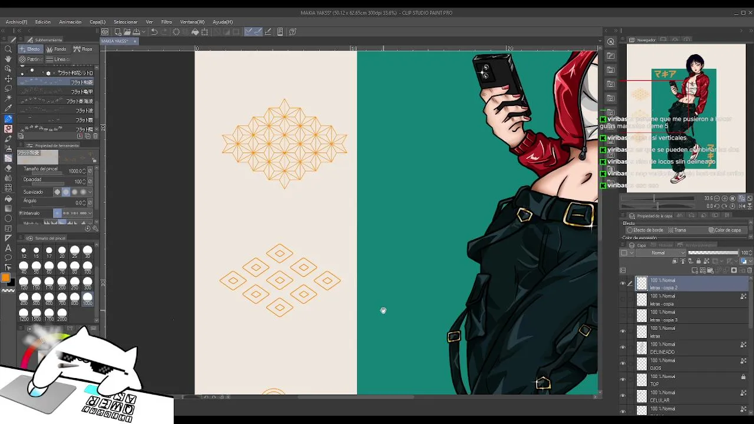Click the Save icon in toolbar

click(x=136, y=32)
